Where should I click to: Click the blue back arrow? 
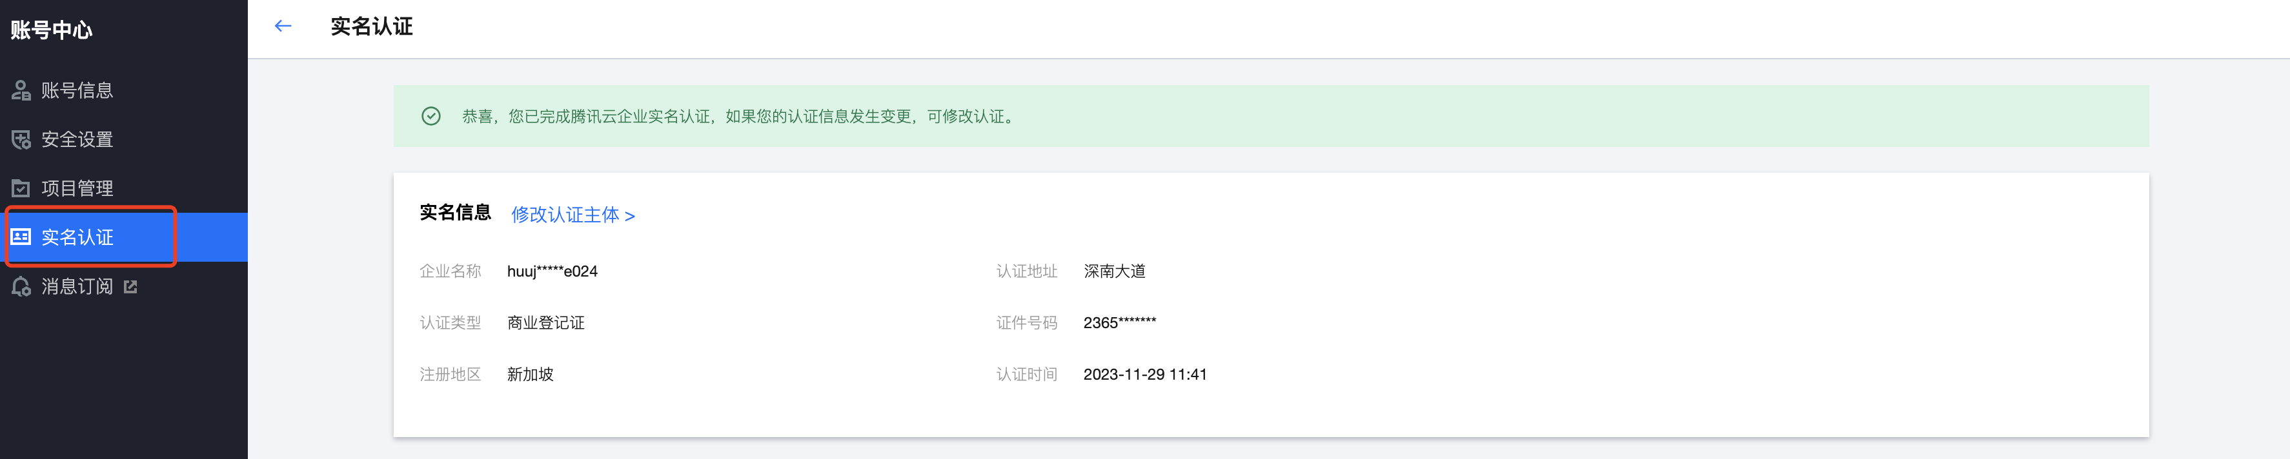283,26
